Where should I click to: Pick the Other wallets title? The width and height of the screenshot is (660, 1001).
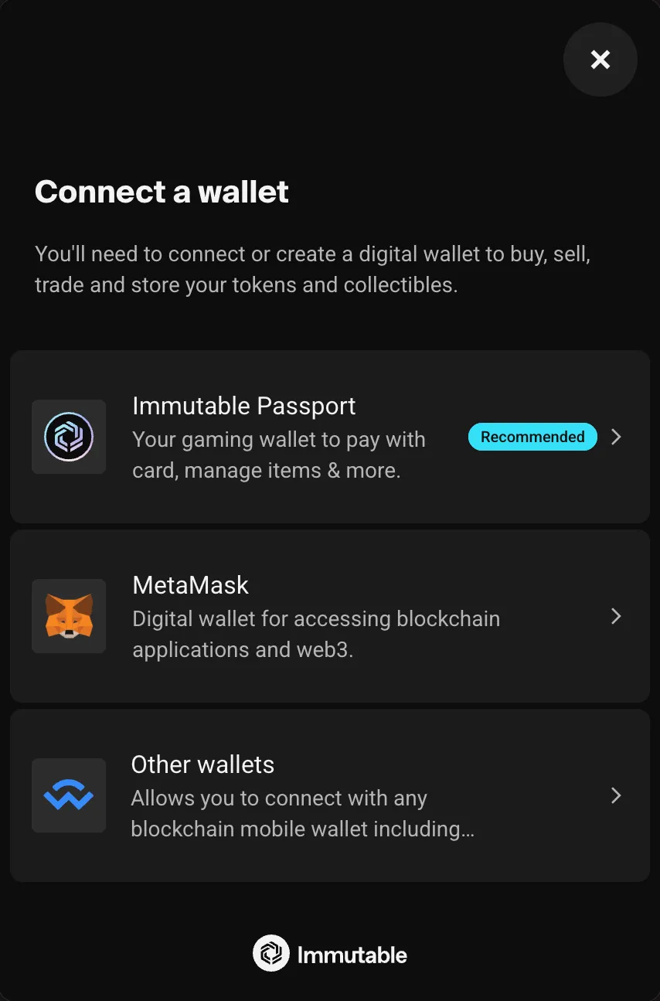202,764
